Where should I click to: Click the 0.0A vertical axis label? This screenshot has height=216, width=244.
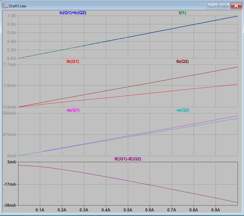click(12, 58)
